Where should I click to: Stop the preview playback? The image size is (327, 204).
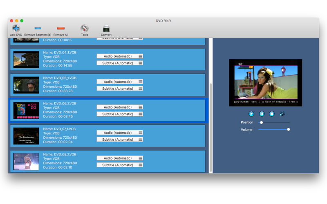tap(271, 114)
